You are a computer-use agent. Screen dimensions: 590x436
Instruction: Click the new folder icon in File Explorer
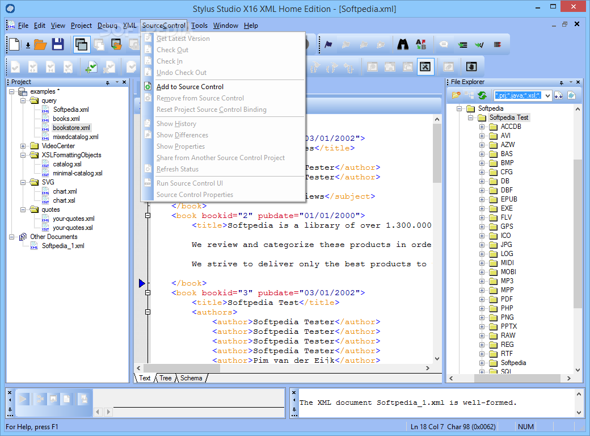pos(456,95)
